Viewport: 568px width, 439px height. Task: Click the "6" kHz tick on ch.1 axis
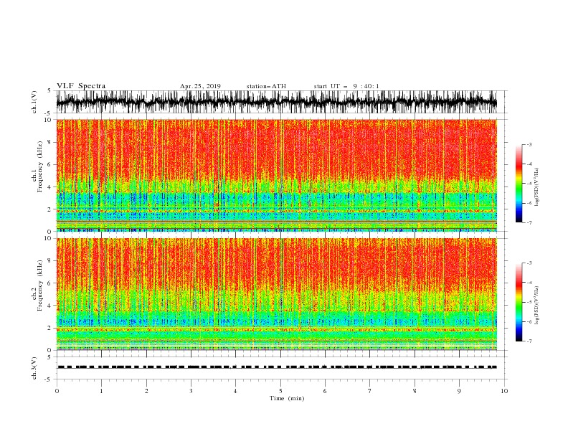[50, 164]
